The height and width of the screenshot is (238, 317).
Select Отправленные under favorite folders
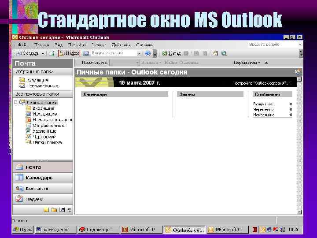point(39,86)
